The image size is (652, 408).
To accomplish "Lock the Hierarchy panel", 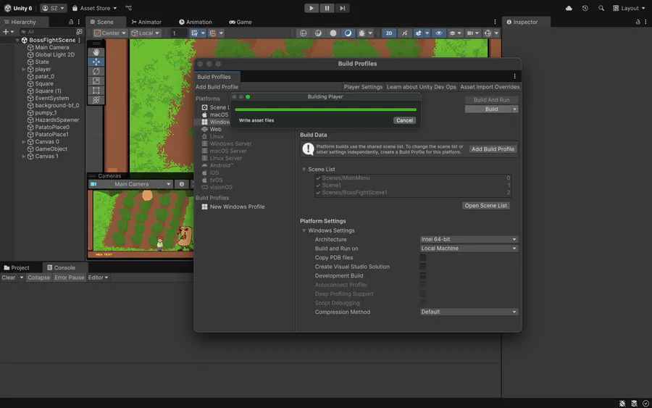I will point(71,22).
